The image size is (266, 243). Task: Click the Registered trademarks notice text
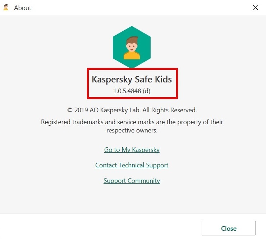[132, 122]
